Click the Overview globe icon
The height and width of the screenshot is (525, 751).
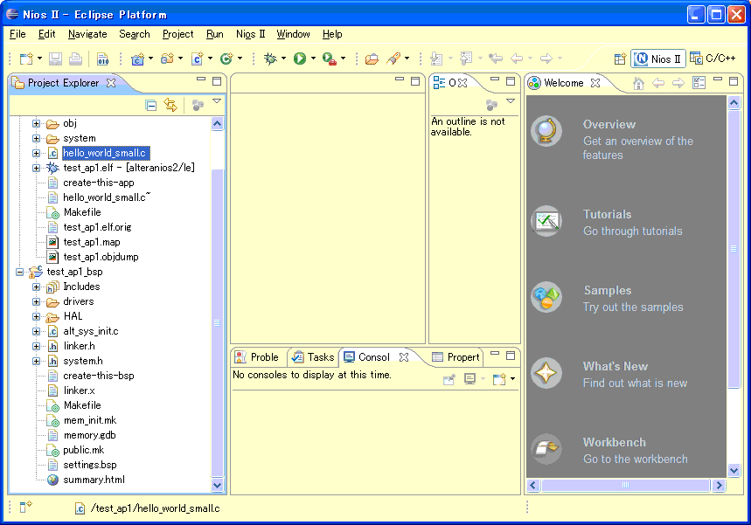point(546,131)
